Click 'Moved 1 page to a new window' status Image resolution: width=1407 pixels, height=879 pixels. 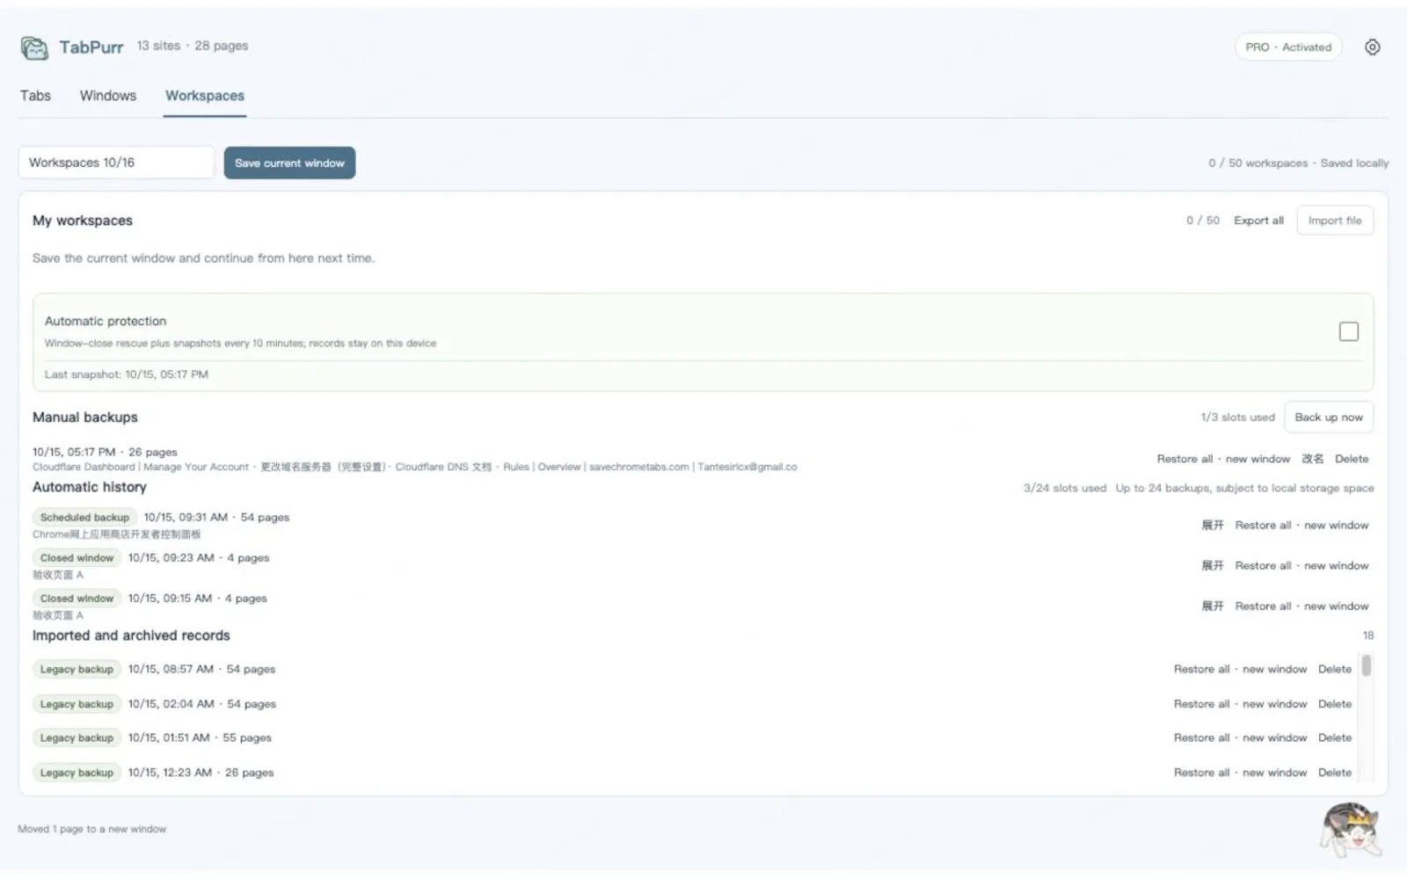click(x=91, y=829)
